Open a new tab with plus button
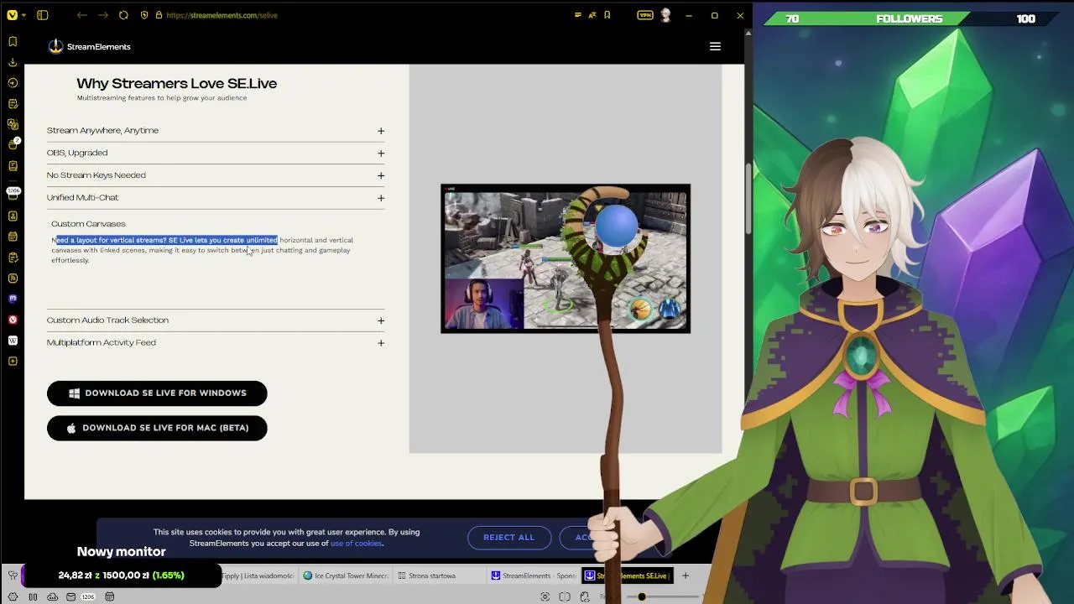The height and width of the screenshot is (604, 1074). [x=686, y=575]
